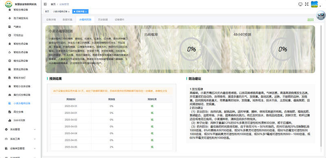Click the 蝗虫监测设备 sidebar icon
This screenshot has height=158, width=326.
click(9, 61)
